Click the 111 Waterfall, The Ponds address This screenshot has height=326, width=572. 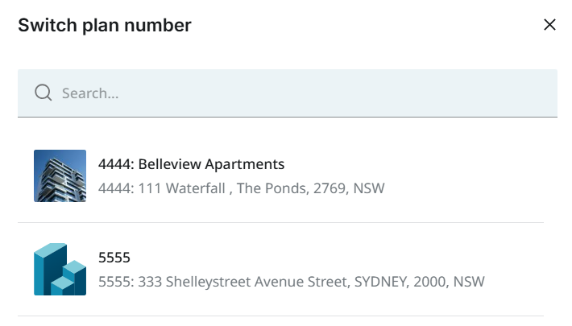[x=241, y=188]
